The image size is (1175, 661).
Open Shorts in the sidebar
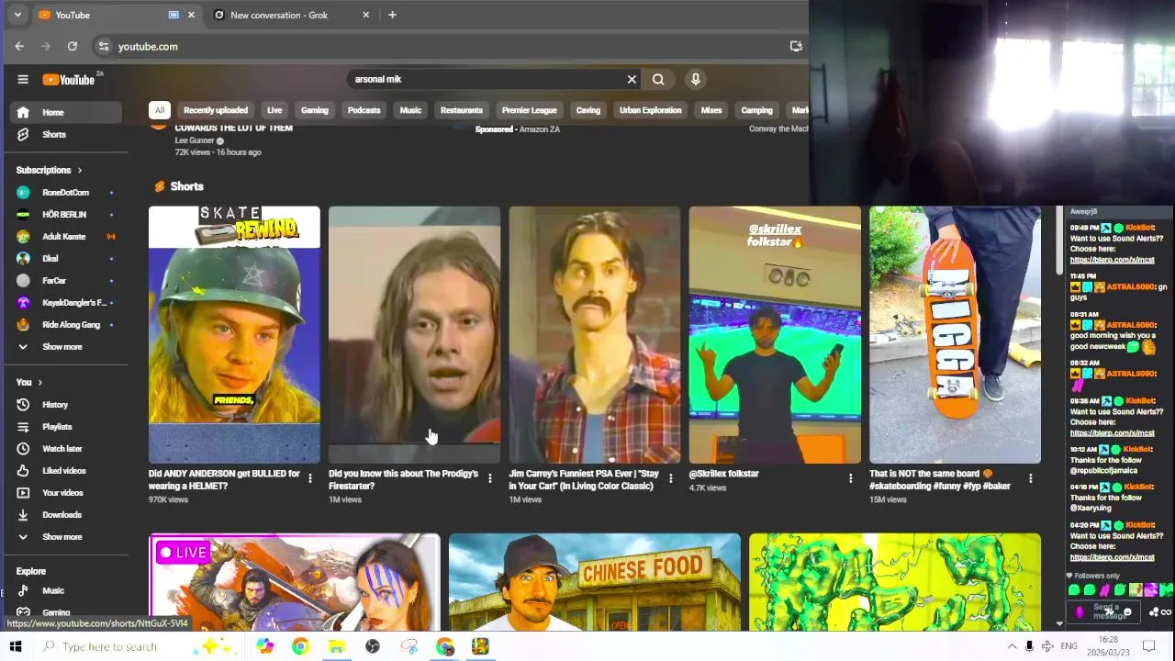(64, 134)
